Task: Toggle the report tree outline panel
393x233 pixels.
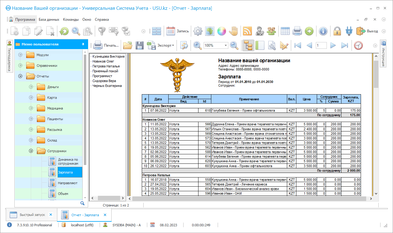Action: click(x=248, y=45)
